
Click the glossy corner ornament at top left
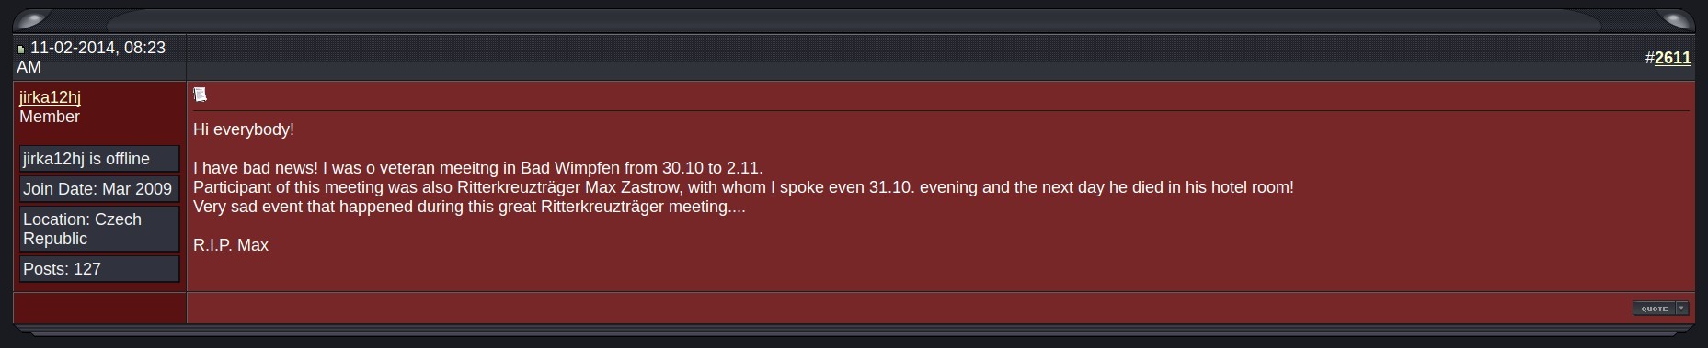click(x=31, y=19)
